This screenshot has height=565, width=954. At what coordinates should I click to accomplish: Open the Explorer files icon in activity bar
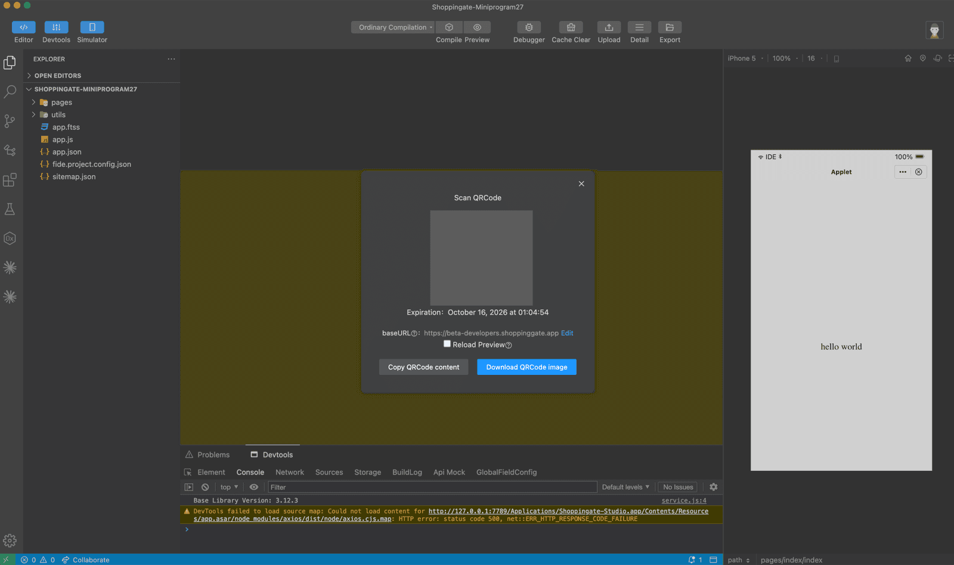point(10,63)
